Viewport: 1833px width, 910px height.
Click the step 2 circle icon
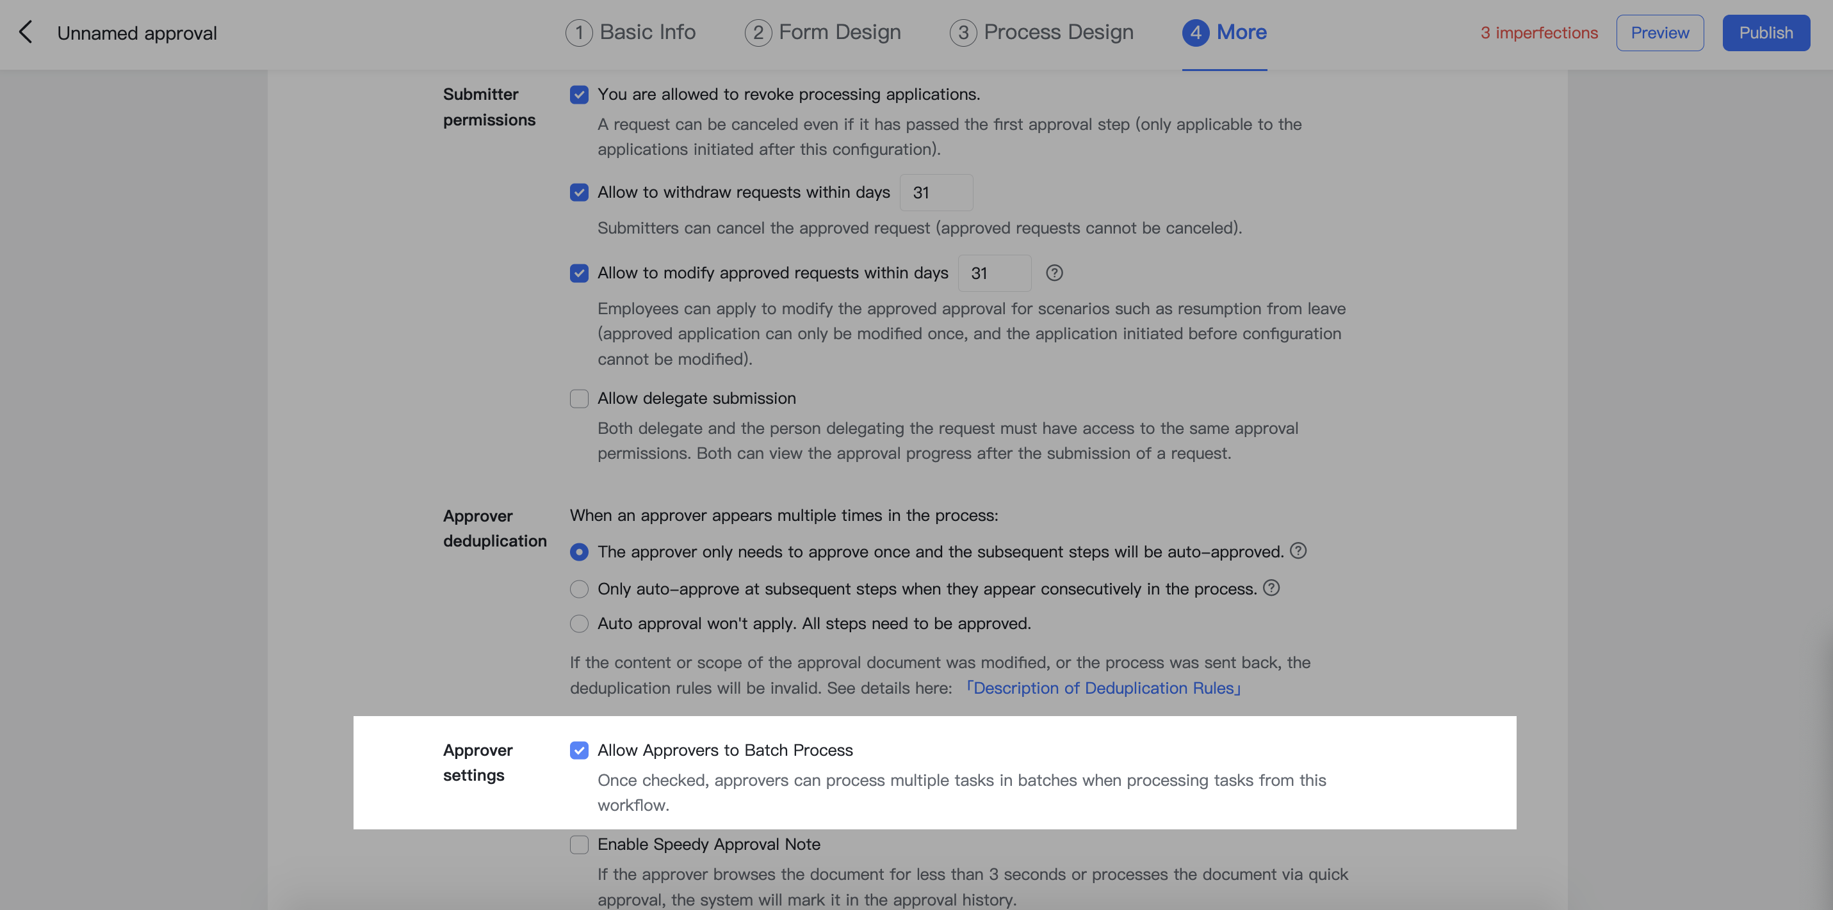[757, 32]
